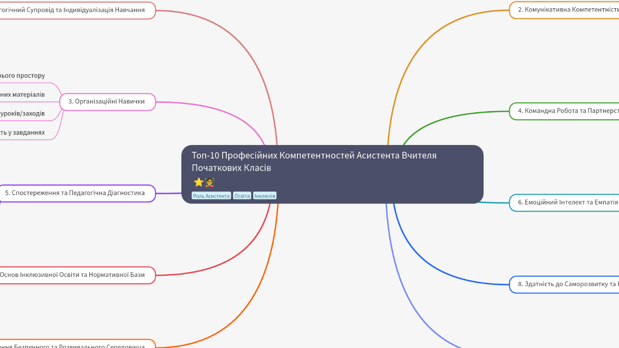Image resolution: width=619 pixels, height=348 pixels.
Task: Select the 'Інклюзія' tag
Action: click(265, 196)
